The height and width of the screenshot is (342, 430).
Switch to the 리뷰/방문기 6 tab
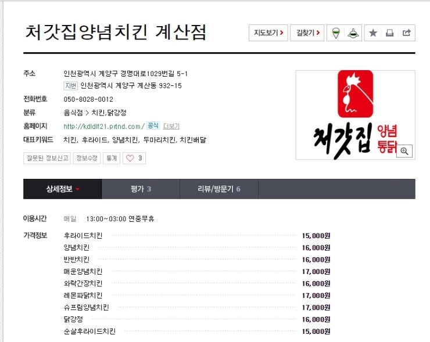tap(219, 189)
